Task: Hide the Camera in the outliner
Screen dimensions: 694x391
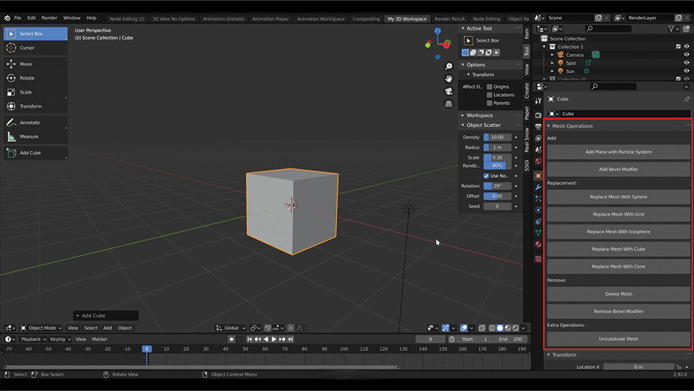Action: pyautogui.click(x=686, y=55)
